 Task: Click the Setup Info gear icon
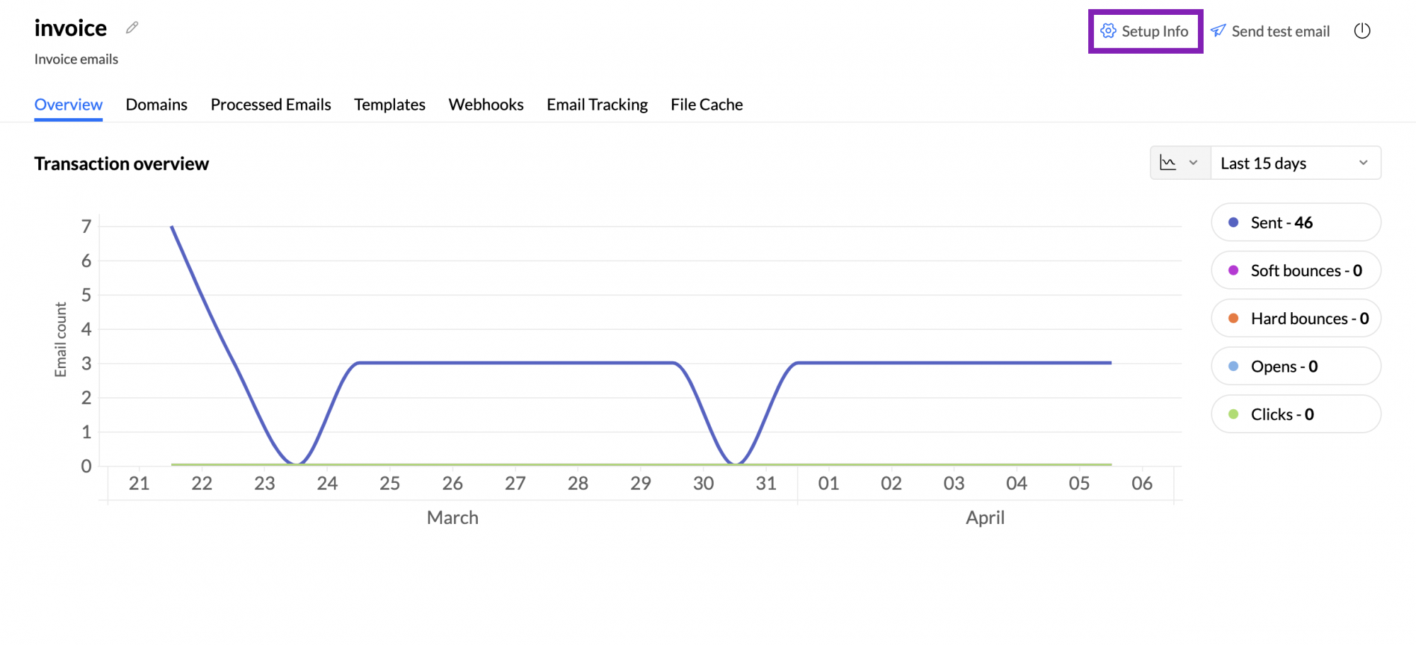pos(1108,31)
